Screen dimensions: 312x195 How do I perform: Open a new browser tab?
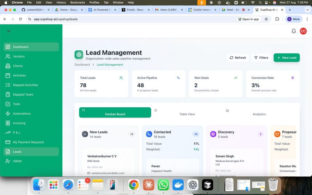click(290, 9)
